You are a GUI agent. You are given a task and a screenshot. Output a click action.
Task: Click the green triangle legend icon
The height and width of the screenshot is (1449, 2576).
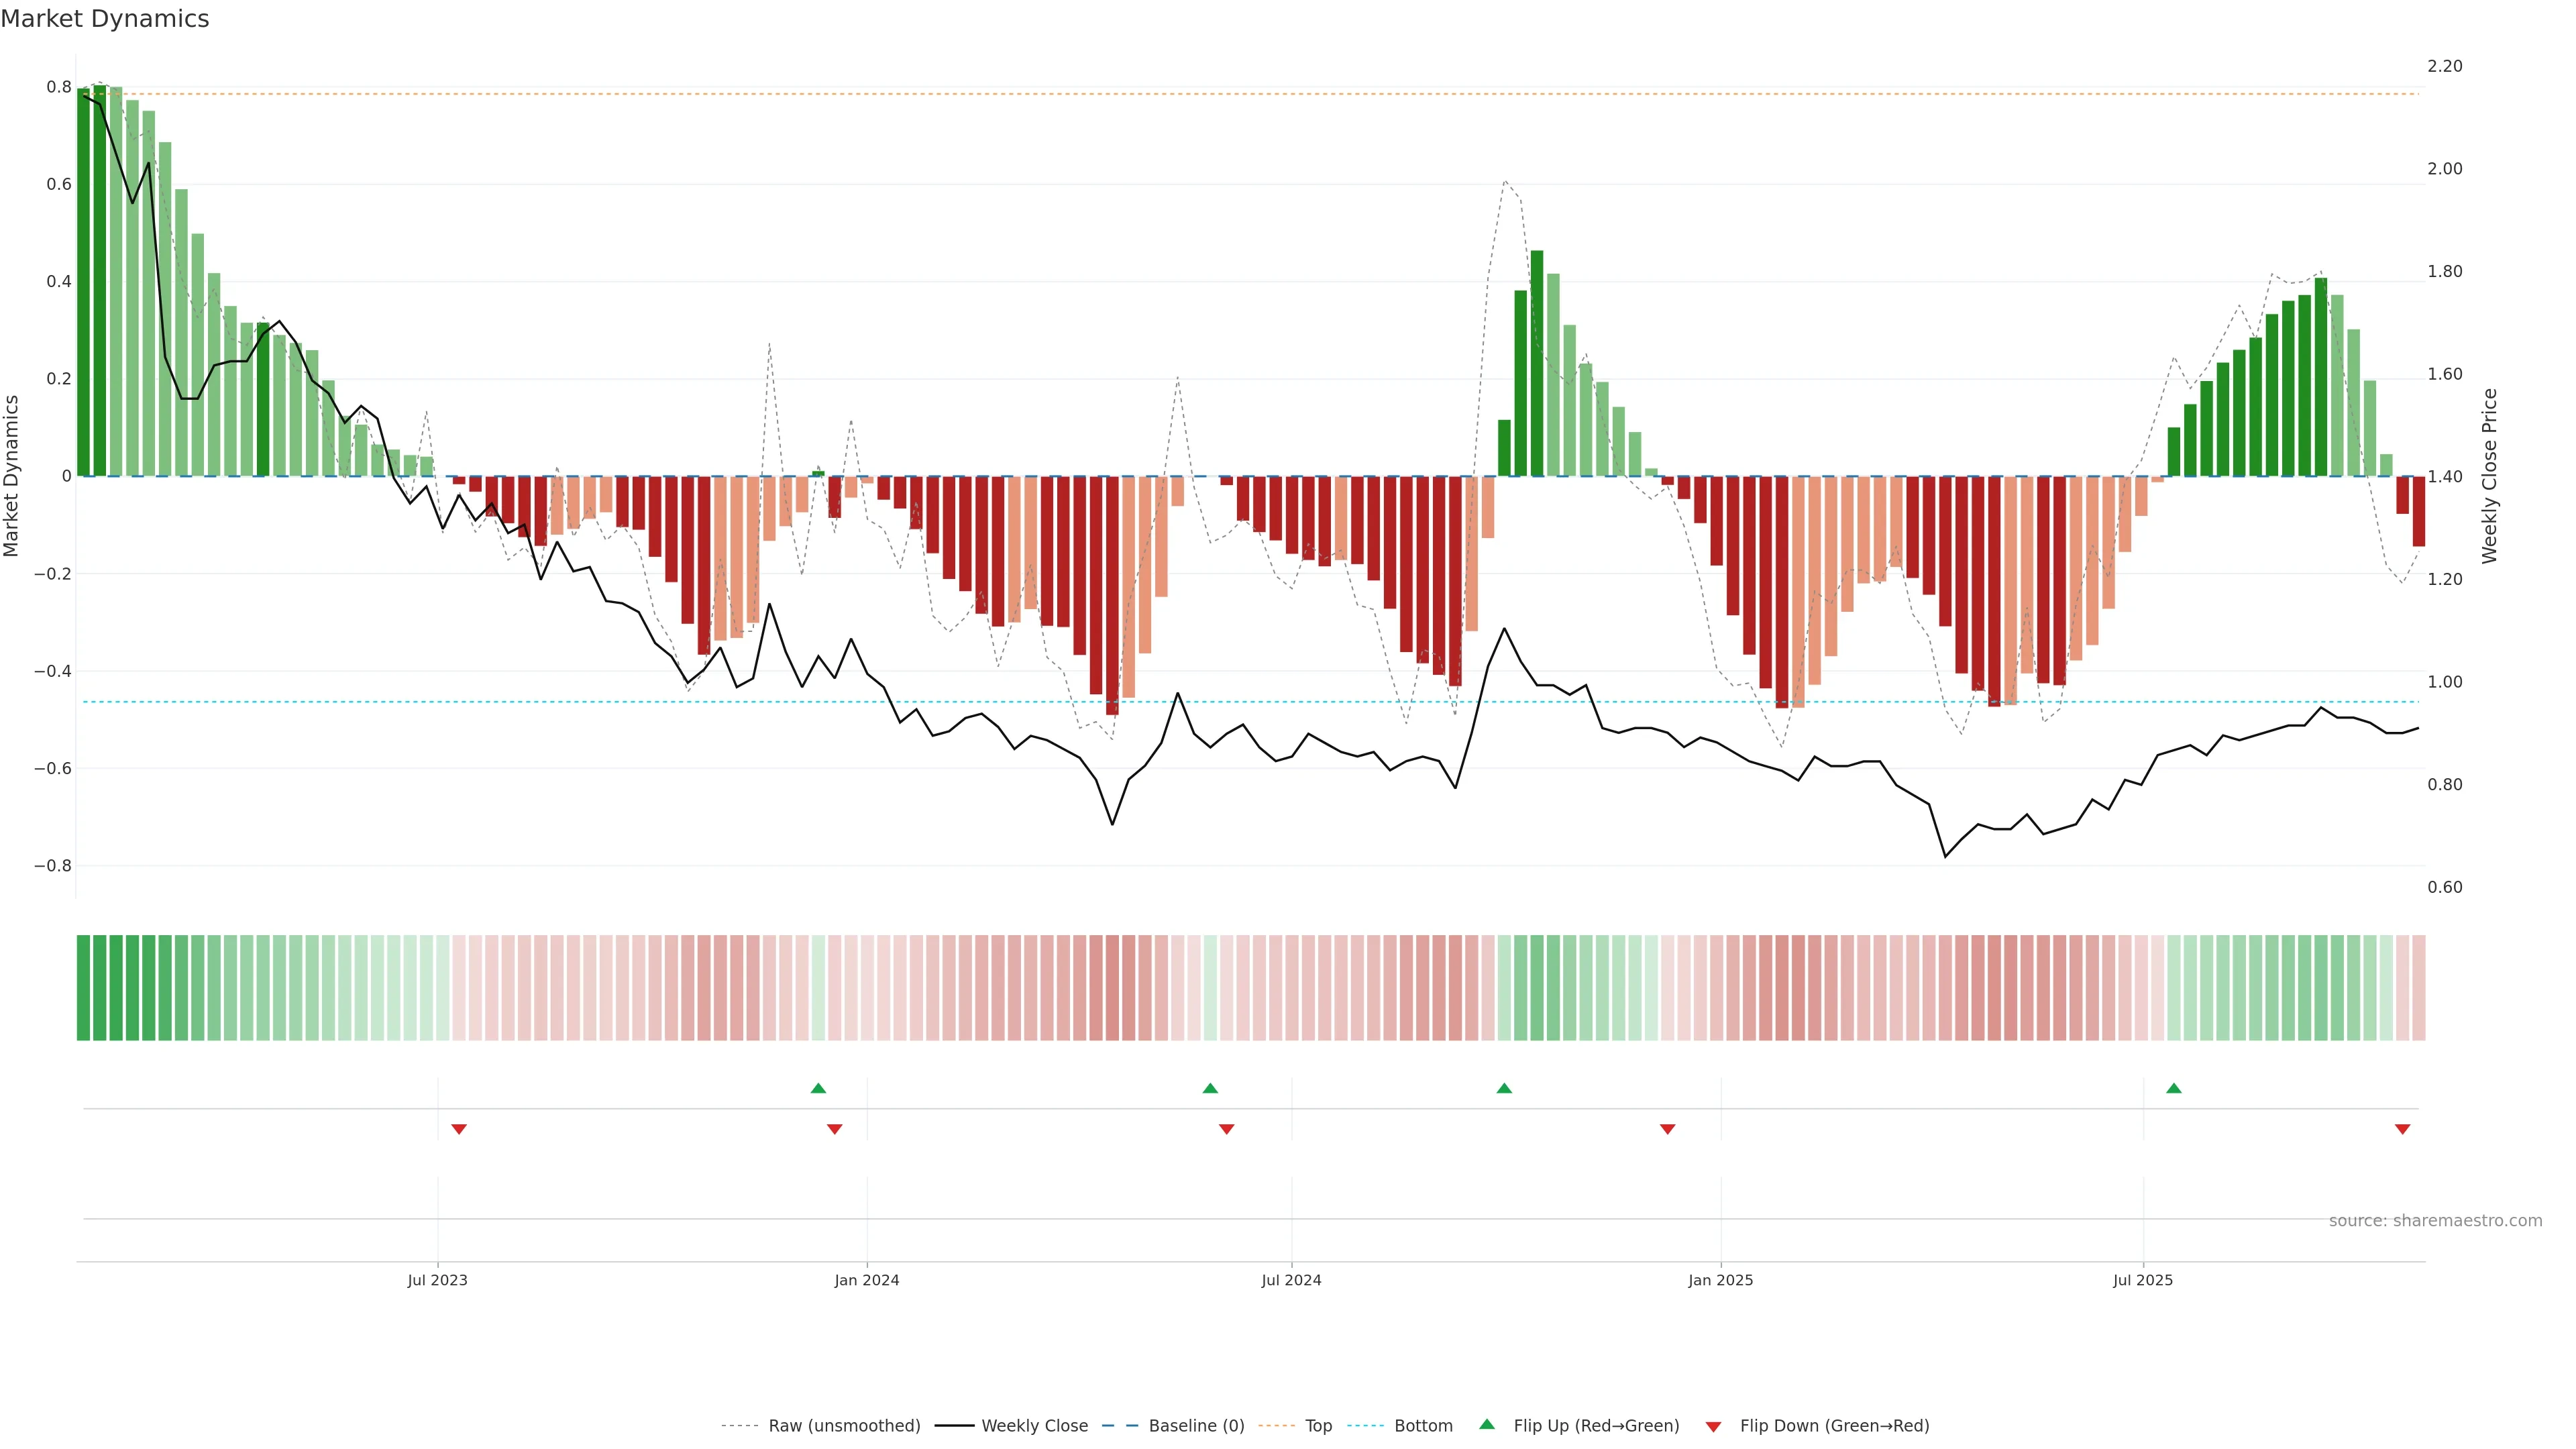pos(1487,1424)
